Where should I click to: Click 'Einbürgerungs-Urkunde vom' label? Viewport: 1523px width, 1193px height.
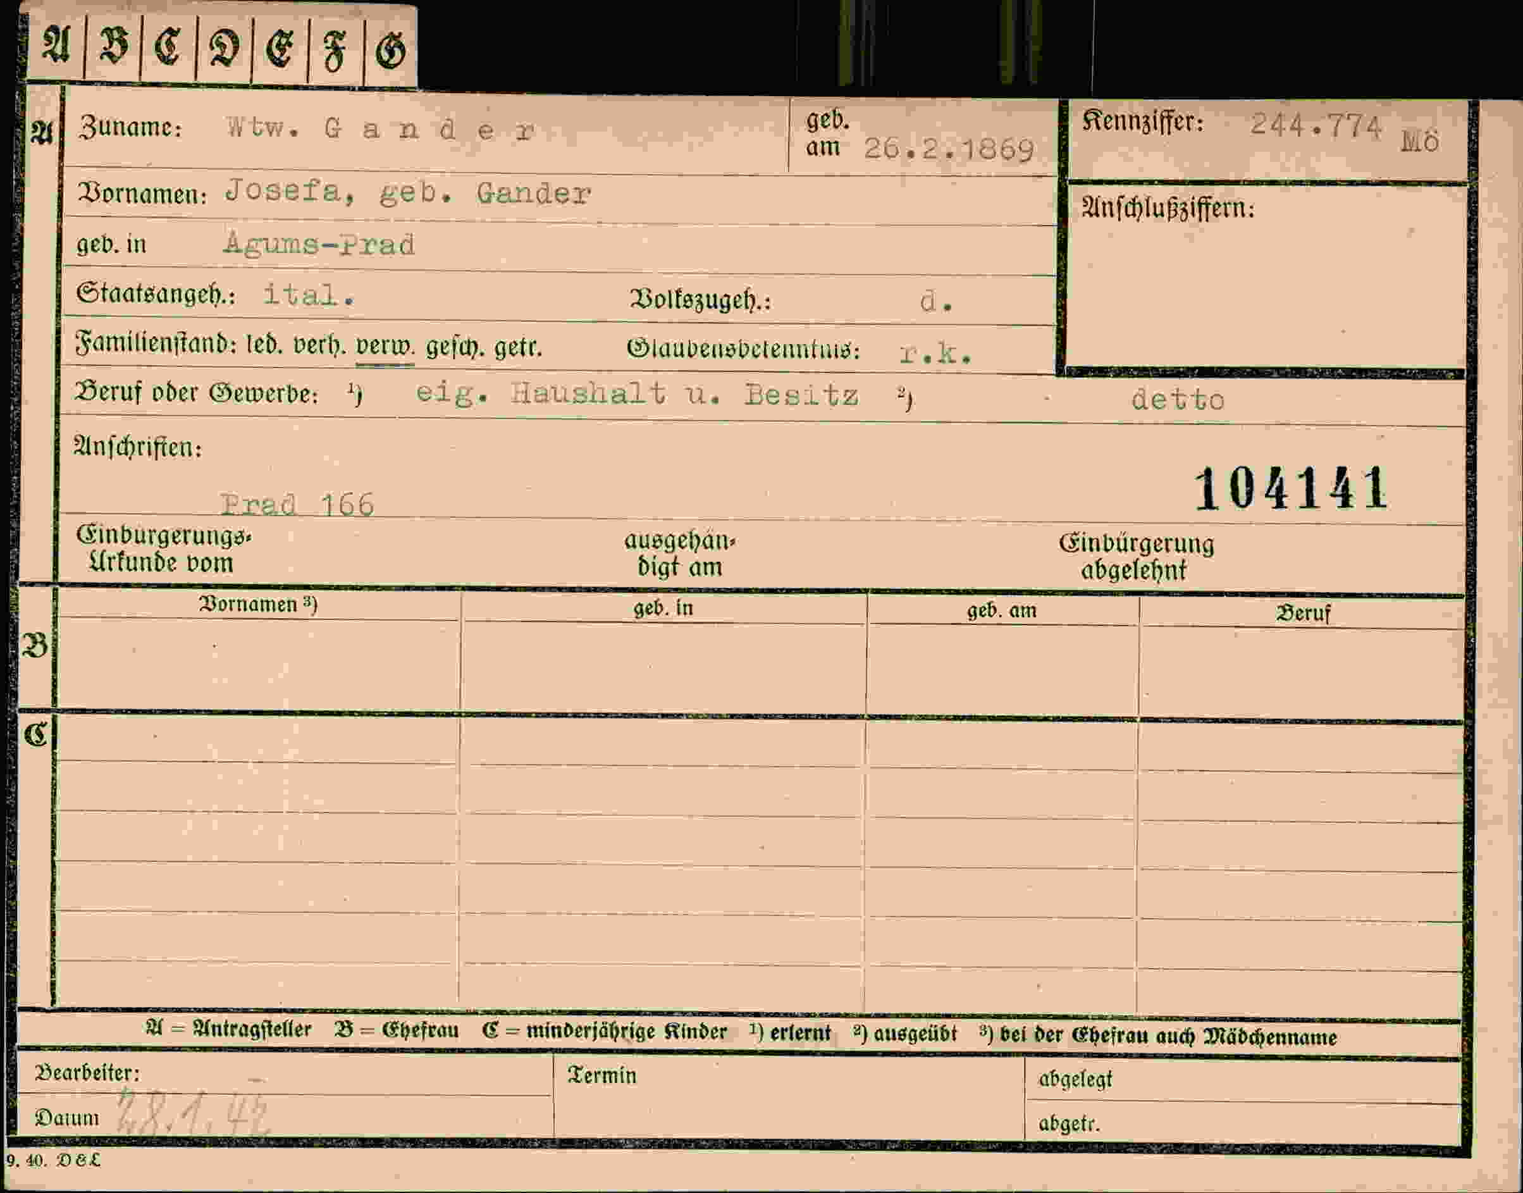(163, 549)
